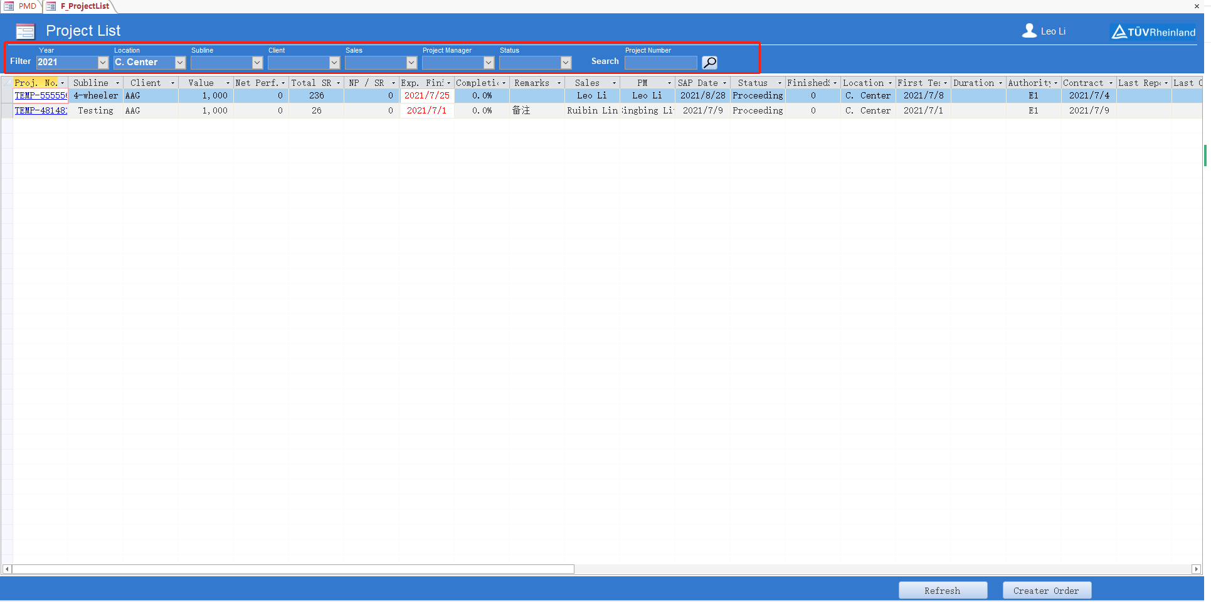
Task: Open the Year filter dropdown
Action: [103, 63]
